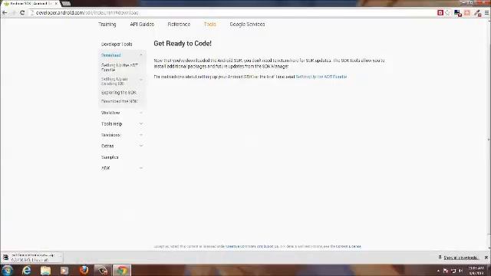Viewport: 491px width, 276px height.
Task: Click the Action Center flag tray icon
Action: pos(446,271)
